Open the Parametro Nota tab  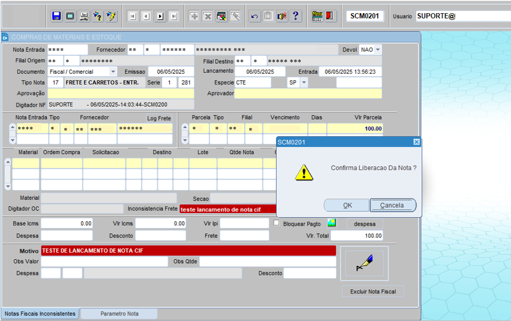pyautogui.click(x=119, y=314)
